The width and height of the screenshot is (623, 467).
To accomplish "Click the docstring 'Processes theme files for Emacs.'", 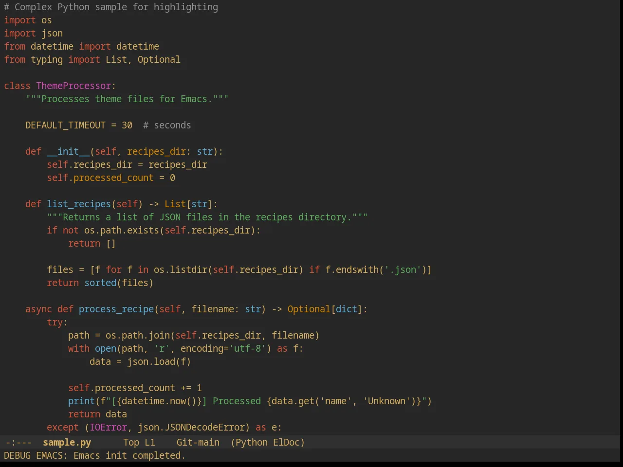I will tap(127, 99).
